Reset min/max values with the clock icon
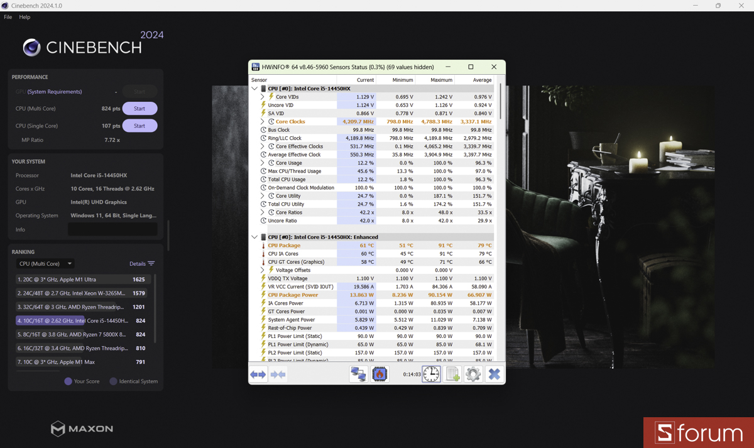 click(x=431, y=374)
